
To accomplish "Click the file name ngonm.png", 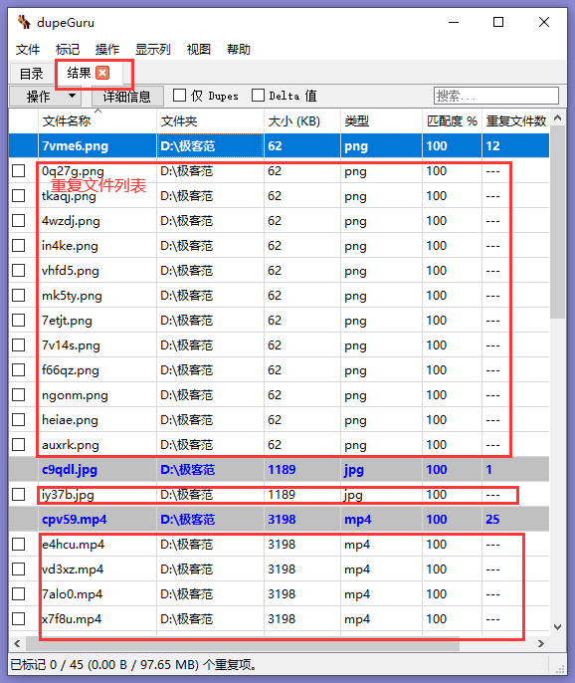I will 75,395.
